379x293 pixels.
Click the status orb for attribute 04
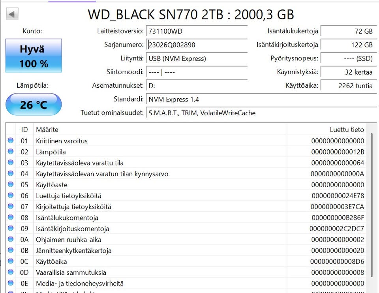11,173
